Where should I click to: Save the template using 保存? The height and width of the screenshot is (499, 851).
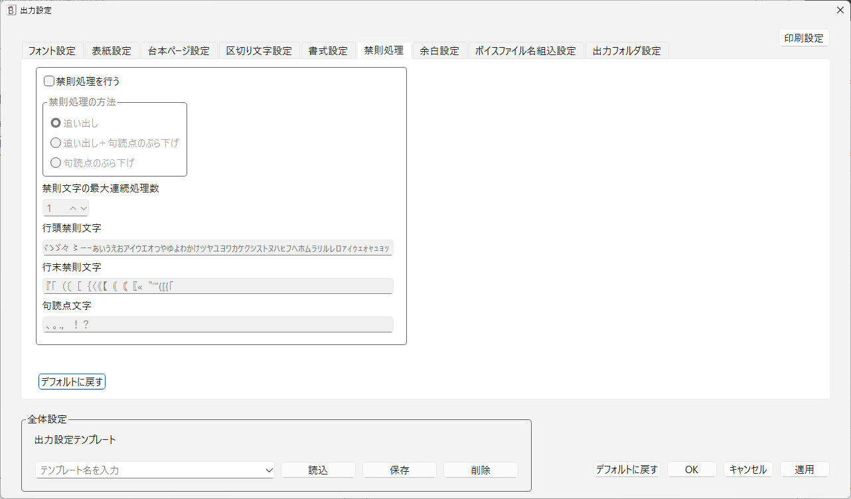click(x=399, y=470)
